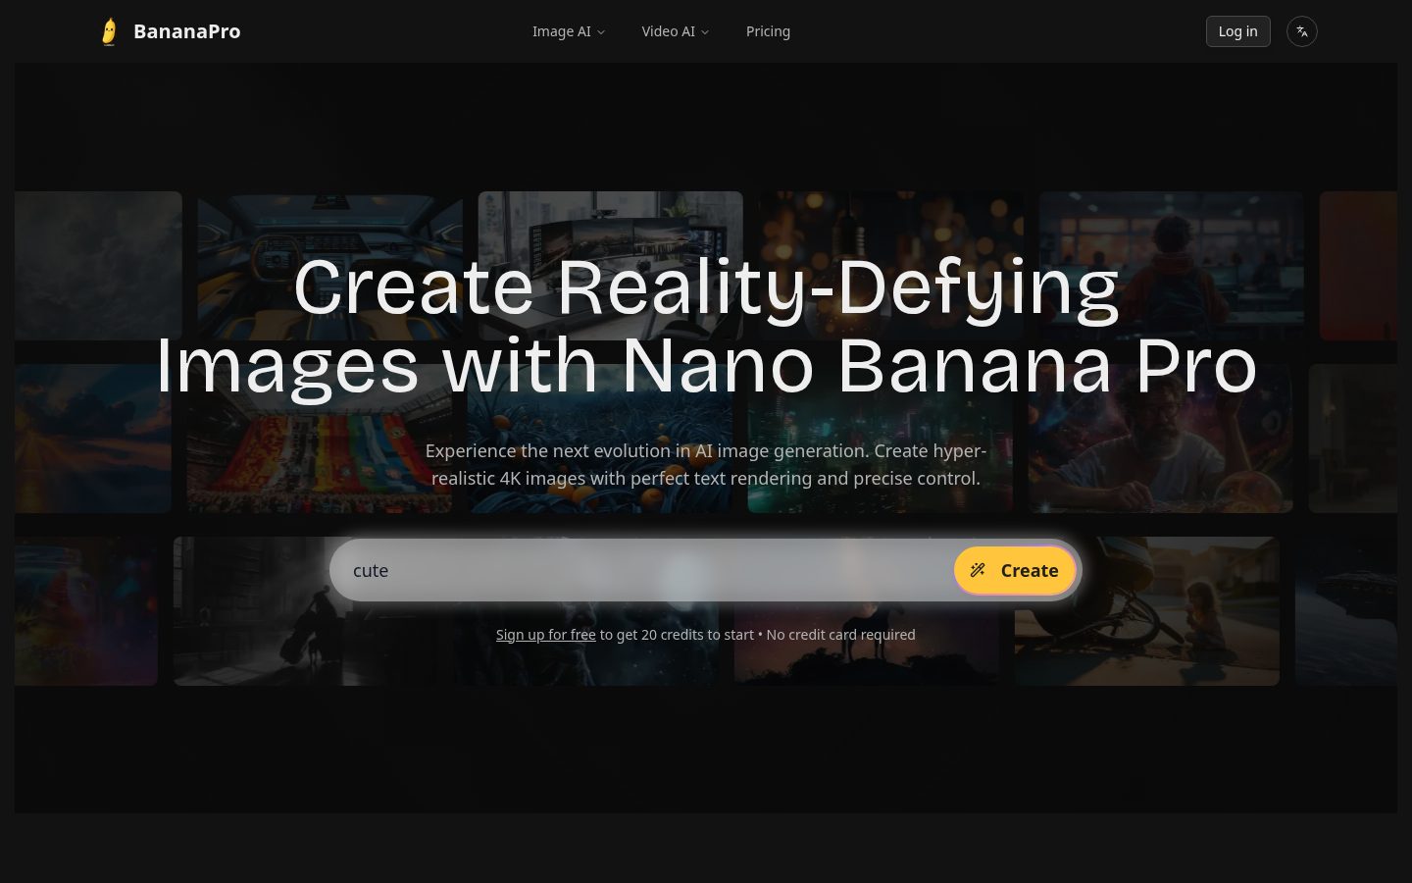Click the 'No credit card required' text
This screenshot has width=1412, height=883.
click(x=840, y=635)
